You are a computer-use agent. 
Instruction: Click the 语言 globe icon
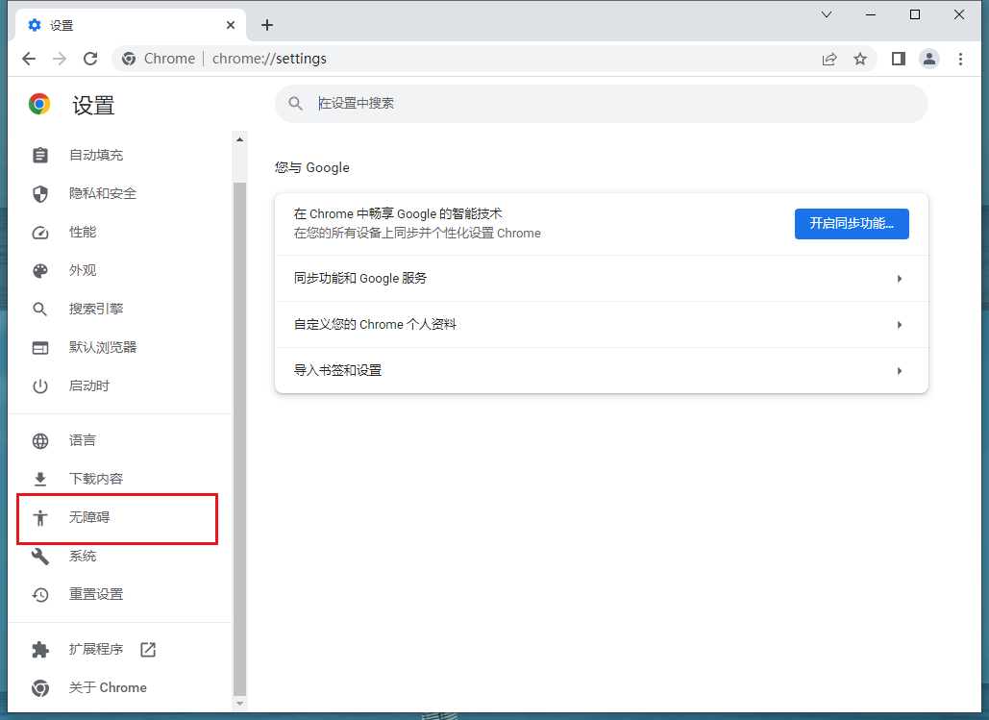pos(40,441)
